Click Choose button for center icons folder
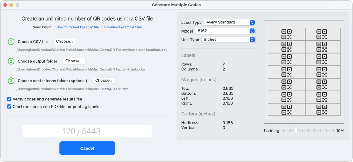Viewport: 353px width, 162px height. pos(104,81)
